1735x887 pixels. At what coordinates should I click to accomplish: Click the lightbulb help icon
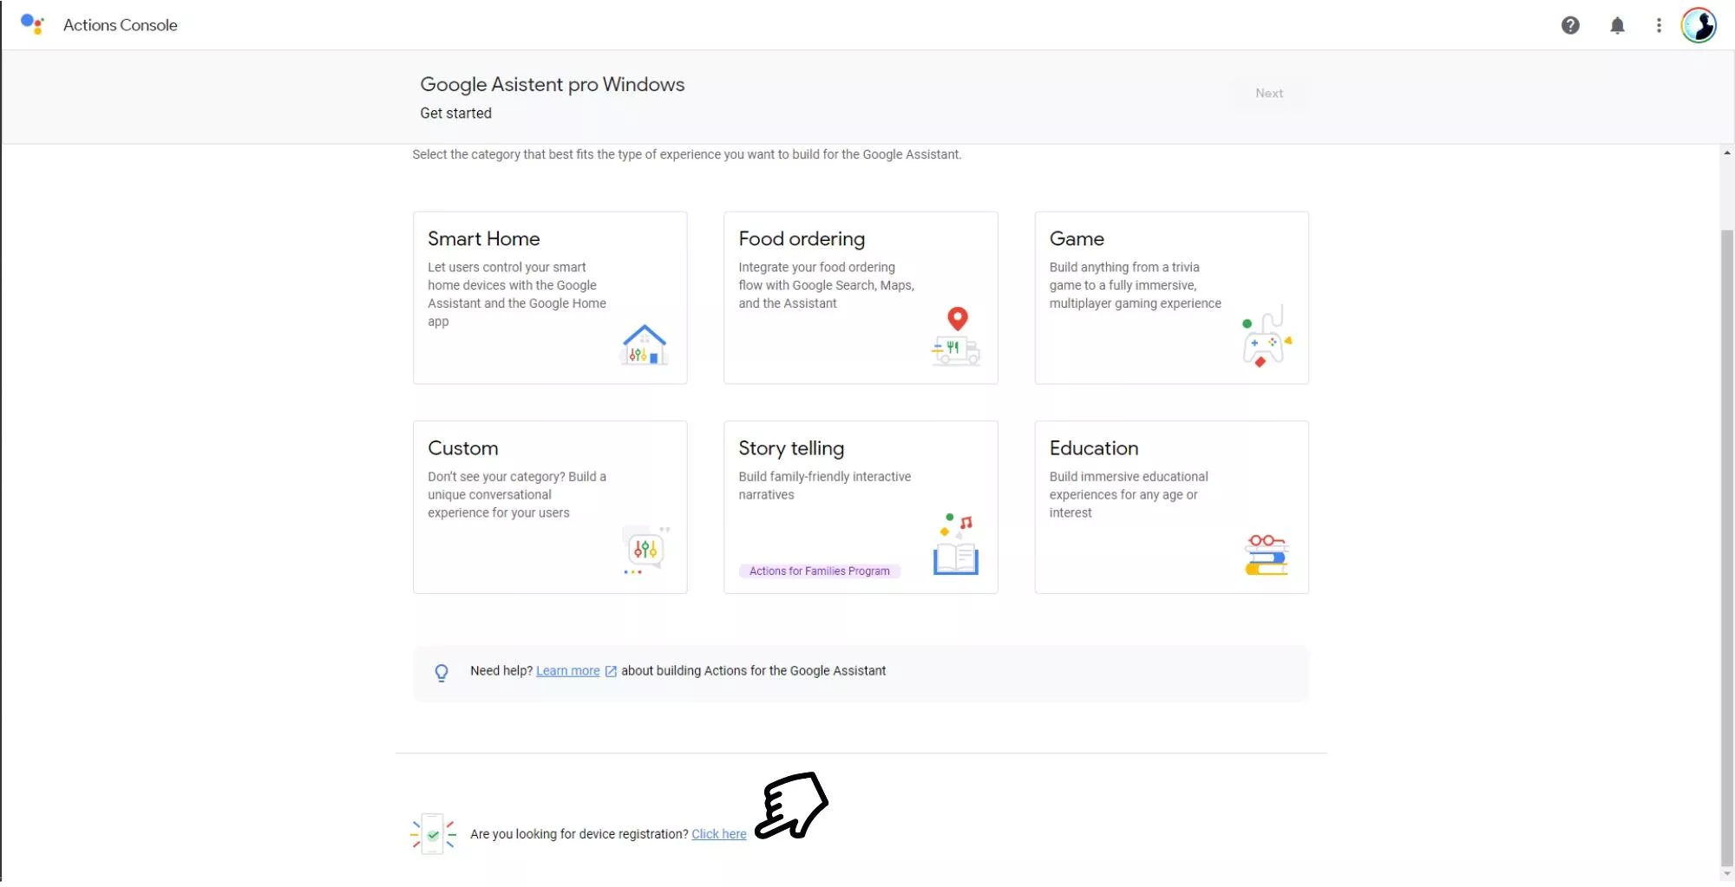point(442,673)
